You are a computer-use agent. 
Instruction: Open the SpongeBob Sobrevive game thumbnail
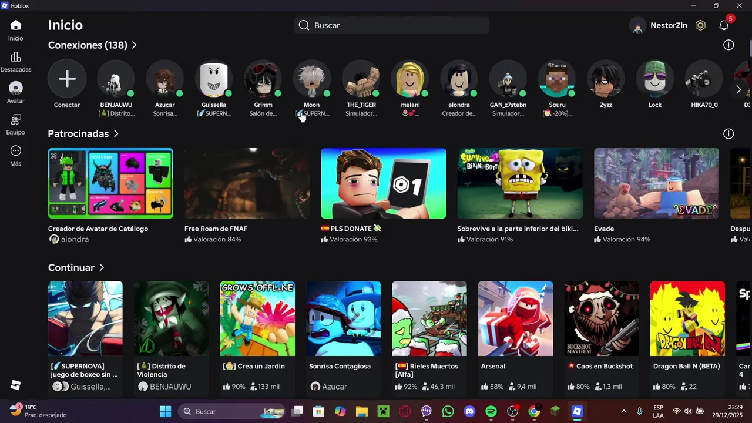point(520,183)
